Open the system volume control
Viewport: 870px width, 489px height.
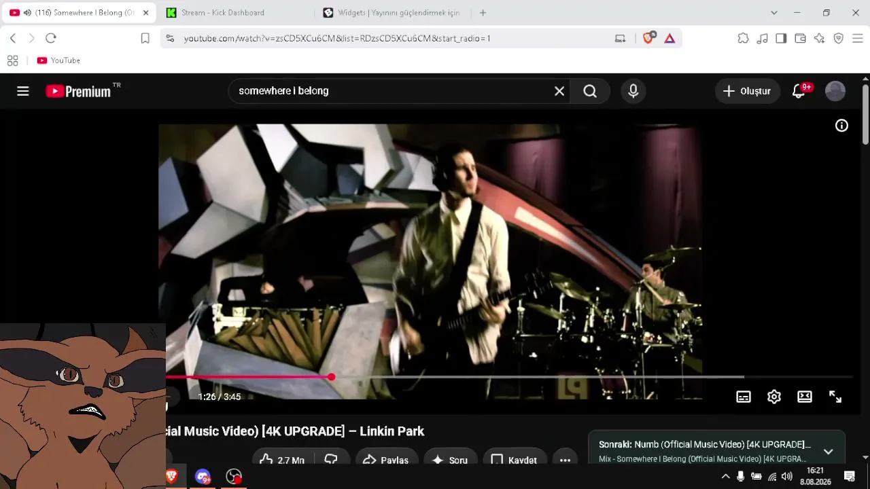(x=787, y=477)
